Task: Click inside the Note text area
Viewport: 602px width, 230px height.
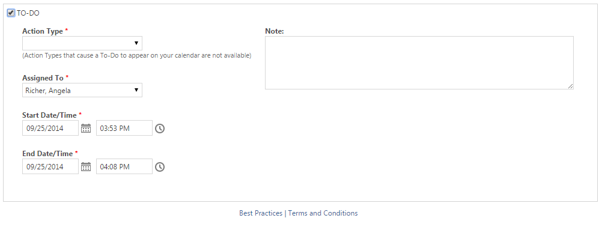Action: tap(419, 62)
